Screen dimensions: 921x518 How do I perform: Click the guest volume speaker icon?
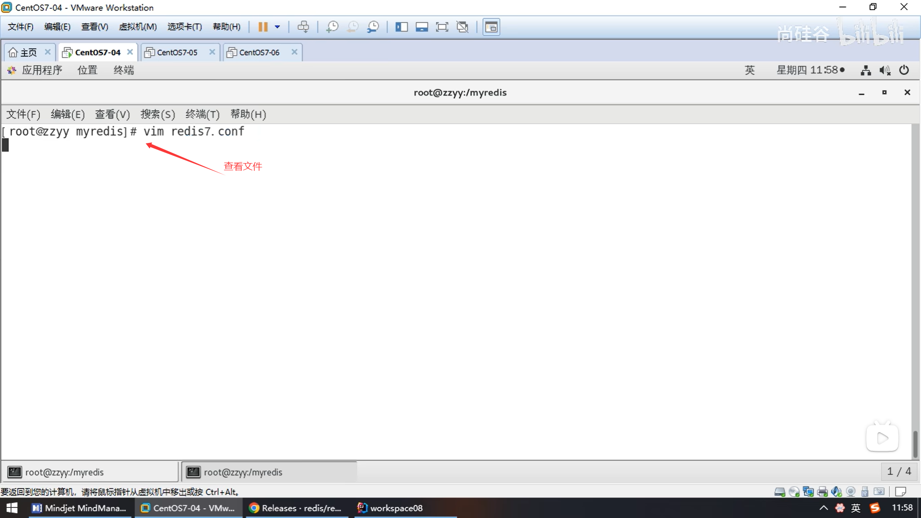click(x=885, y=71)
